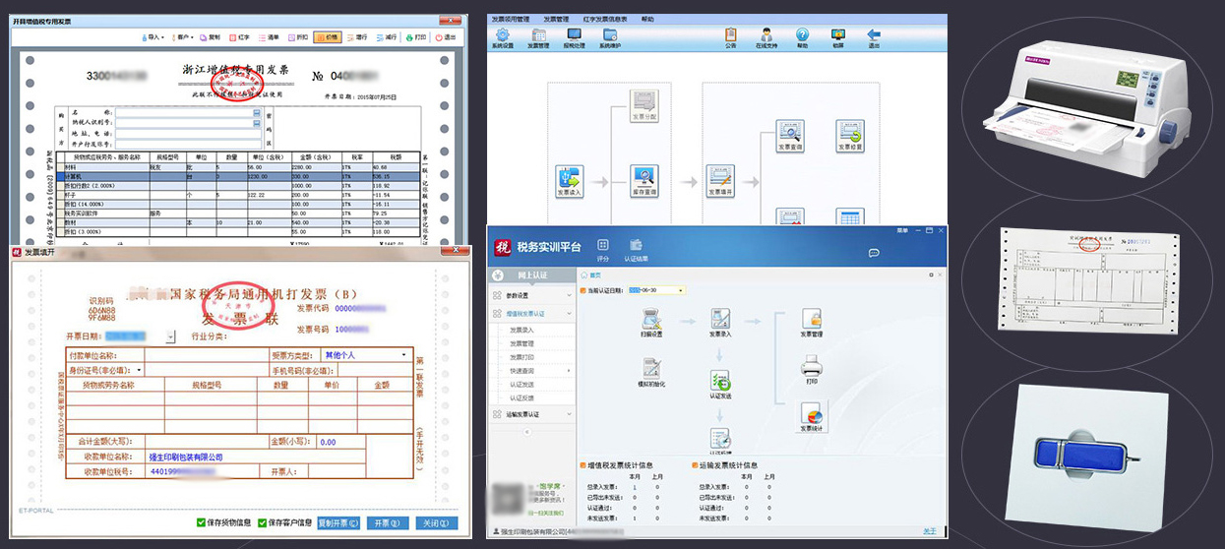Open 在线支持 online support
The image size is (1225, 549).
coord(766,35)
